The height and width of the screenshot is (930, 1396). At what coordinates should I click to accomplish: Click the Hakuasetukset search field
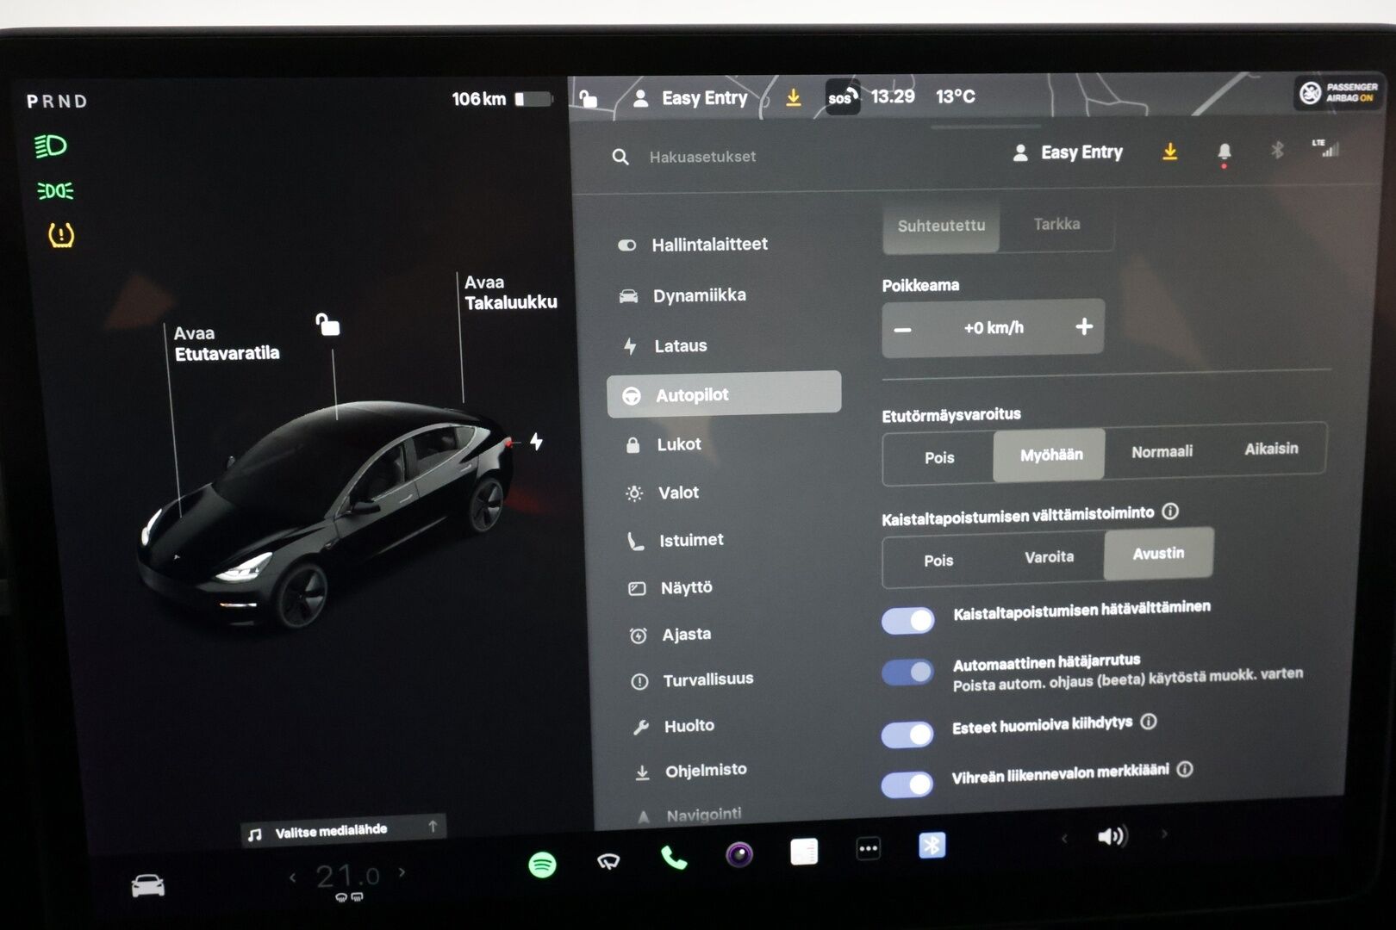(702, 157)
